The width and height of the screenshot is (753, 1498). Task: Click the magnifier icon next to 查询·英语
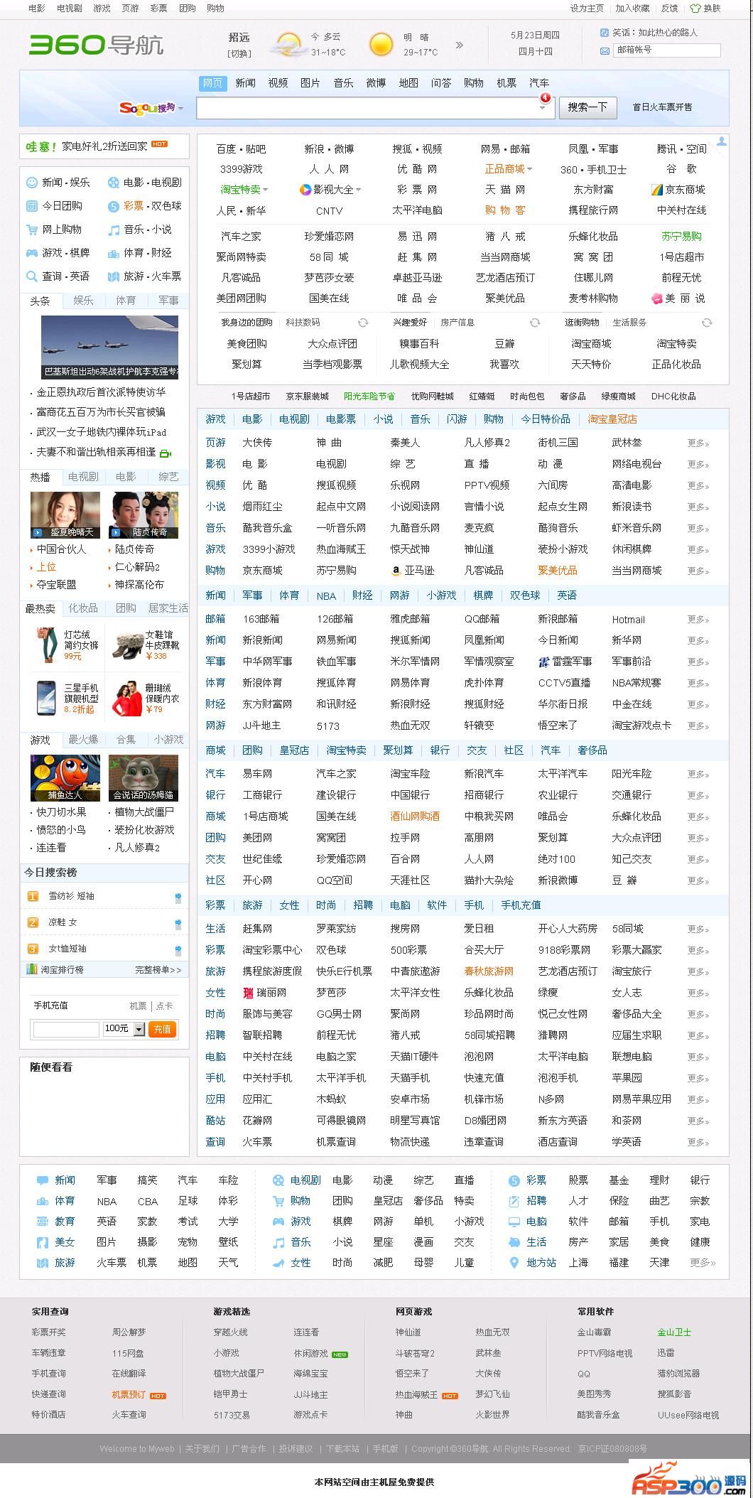[x=32, y=276]
